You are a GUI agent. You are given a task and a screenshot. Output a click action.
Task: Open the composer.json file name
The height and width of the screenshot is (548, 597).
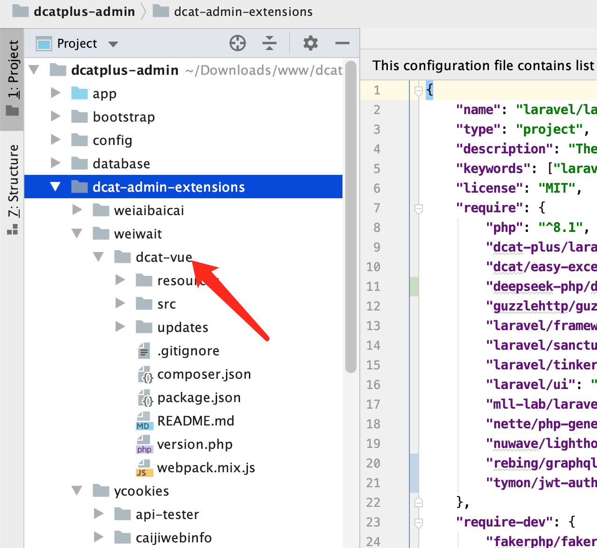204,374
